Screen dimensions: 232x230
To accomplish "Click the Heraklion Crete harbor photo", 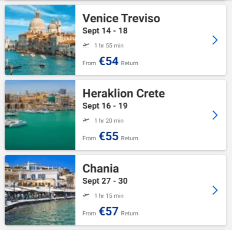I will 40,115.
